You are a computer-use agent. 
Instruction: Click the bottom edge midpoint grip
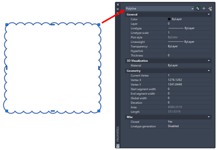click(x=53, y=111)
